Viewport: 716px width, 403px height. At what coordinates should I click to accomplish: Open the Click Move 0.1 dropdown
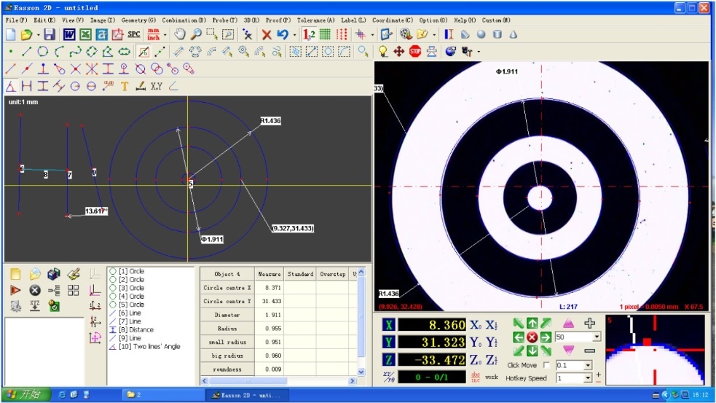(x=588, y=365)
